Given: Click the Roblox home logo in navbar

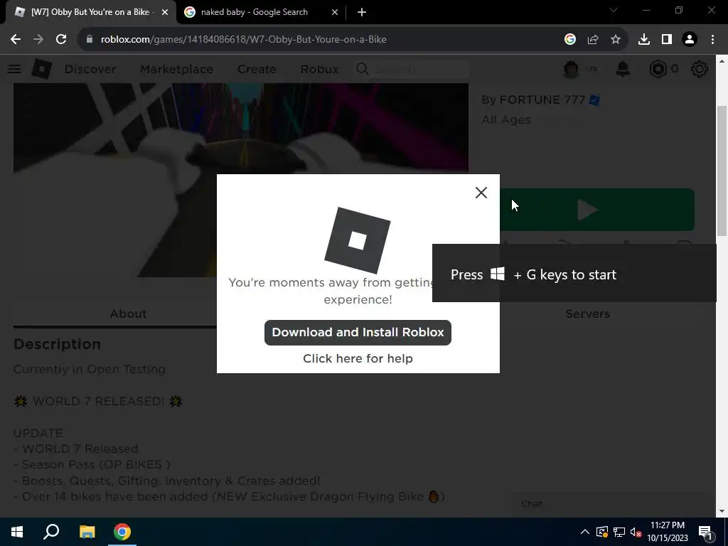Looking at the screenshot, I should pos(42,69).
